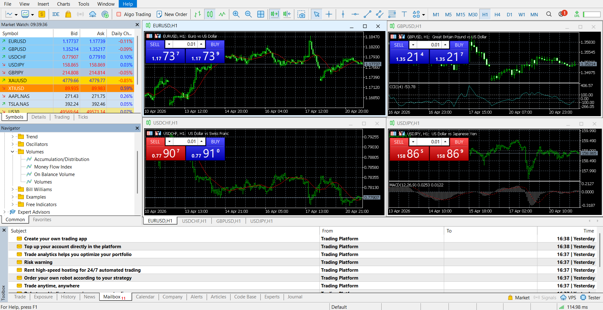Open the virtual hosting cloud icon
Image resolution: width=603 pixels, height=310 pixels.
93,14
